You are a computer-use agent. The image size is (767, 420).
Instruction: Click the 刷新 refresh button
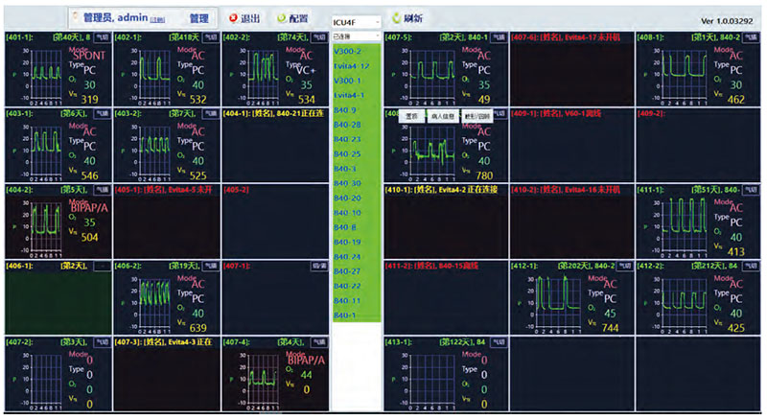pyautogui.click(x=407, y=18)
